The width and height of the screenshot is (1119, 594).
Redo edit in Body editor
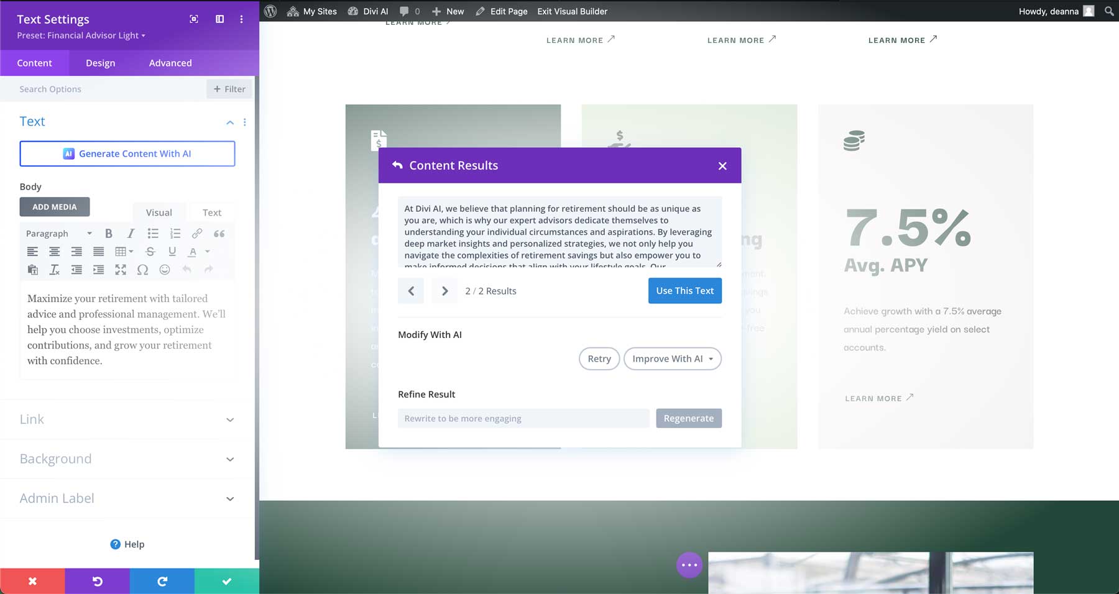point(209,270)
